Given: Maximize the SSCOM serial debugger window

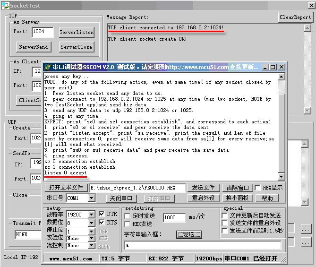Looking at the screenshot, I should point(273,67).
